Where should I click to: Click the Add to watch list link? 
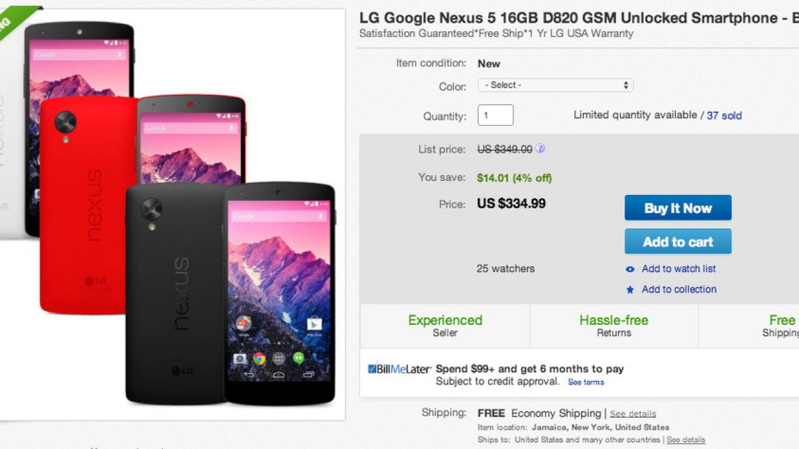(679, 269)
